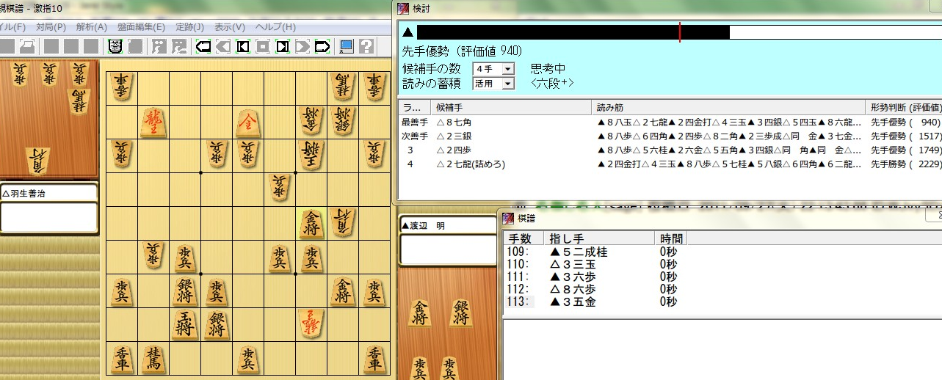The height and width of the screenshot is (380, 942).
Task: Click the 桂馬 knight in the bottom rank
Action: tap(153, 358)
